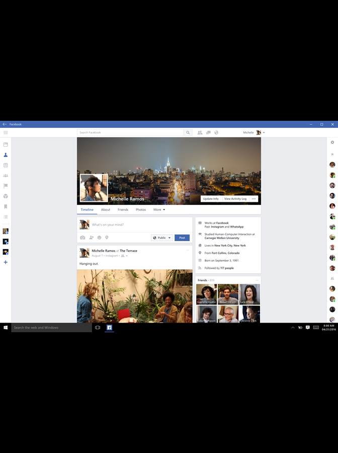Add a location with the pin icon
338x453 pixels.
[x=107, y=238]
